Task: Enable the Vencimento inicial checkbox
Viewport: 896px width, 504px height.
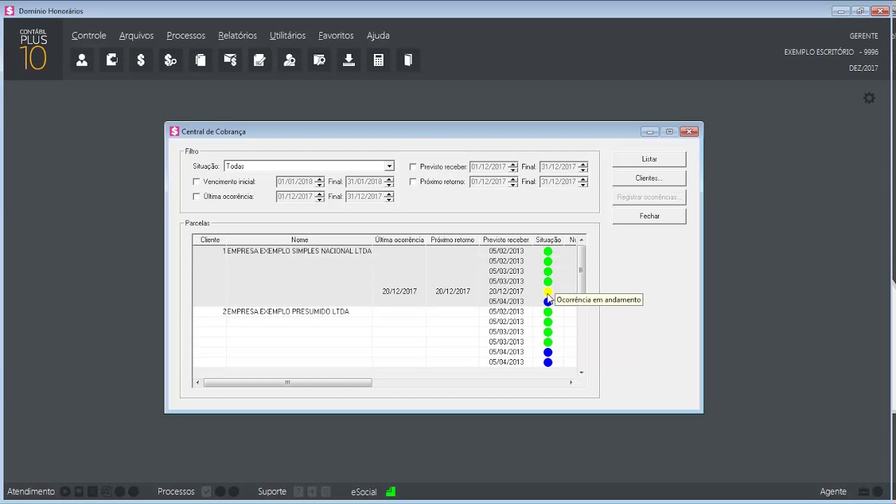Action: (x=196, y=182)
